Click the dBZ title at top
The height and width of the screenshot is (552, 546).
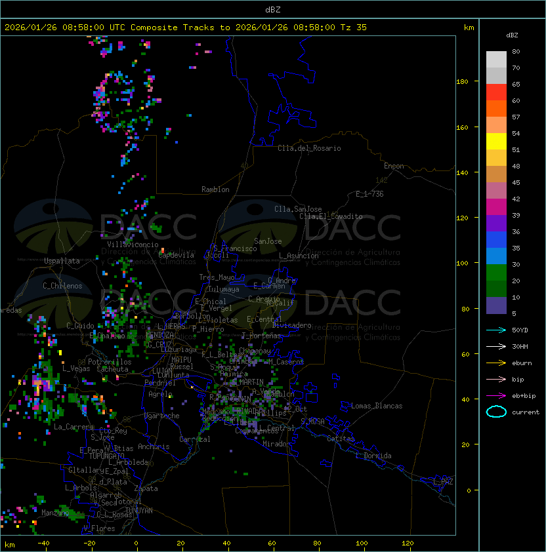[x=272, y=9]
